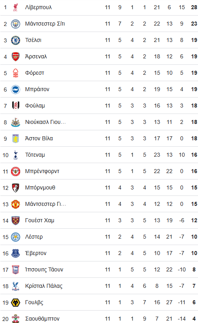Click the Crystal Palace eagle crest
This screenshot has width=198, height=323.
point(16,286)
